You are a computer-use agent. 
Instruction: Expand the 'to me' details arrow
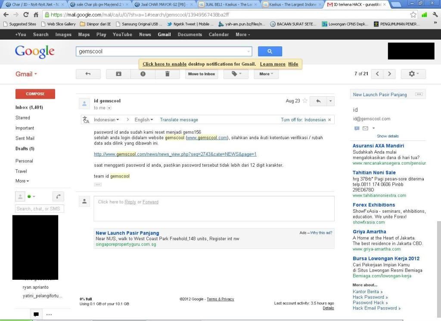coord(109,108)
